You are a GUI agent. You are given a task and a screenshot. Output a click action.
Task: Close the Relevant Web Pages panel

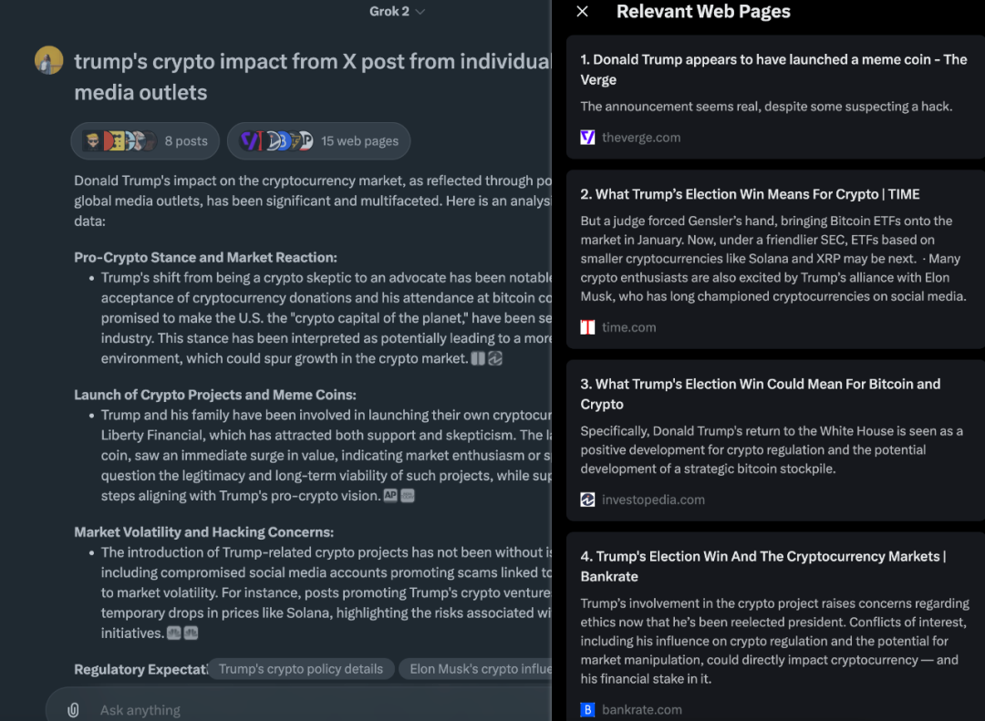point(582,11)
